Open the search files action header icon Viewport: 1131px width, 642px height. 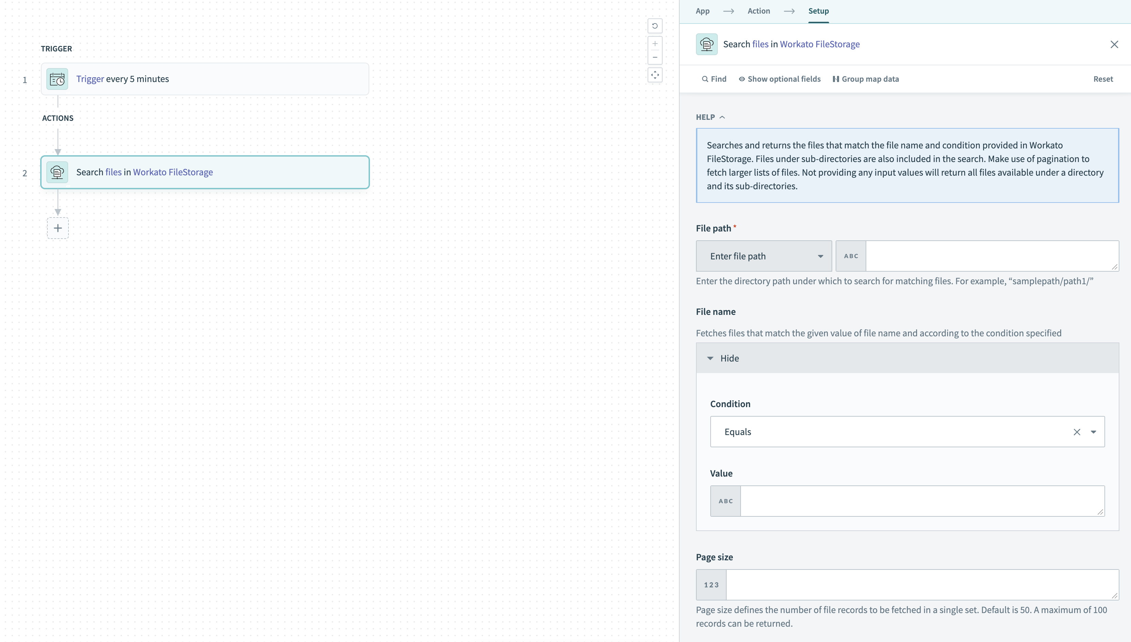pos(707,44)
